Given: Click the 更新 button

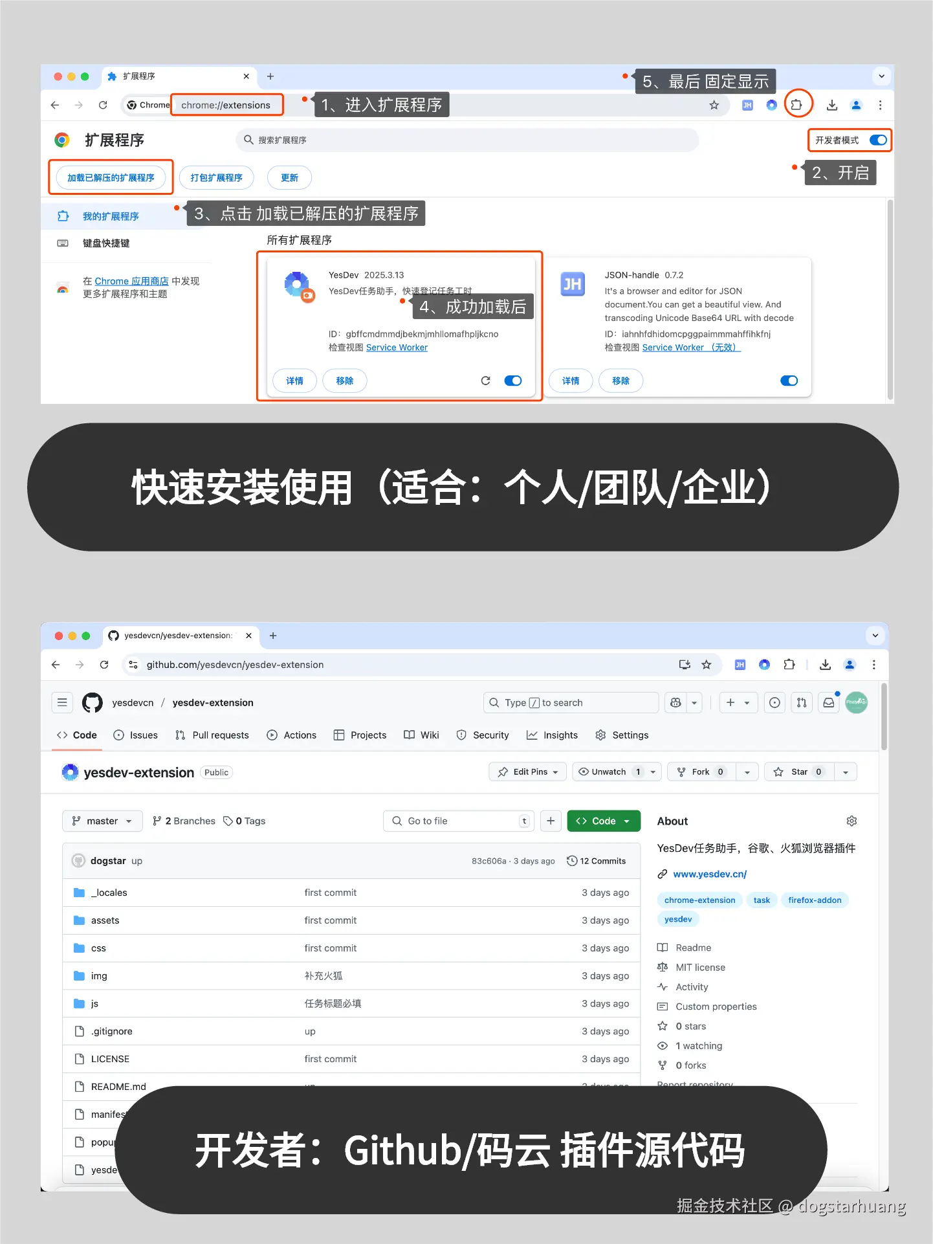Looking at the screenshot, I should 289,177.
